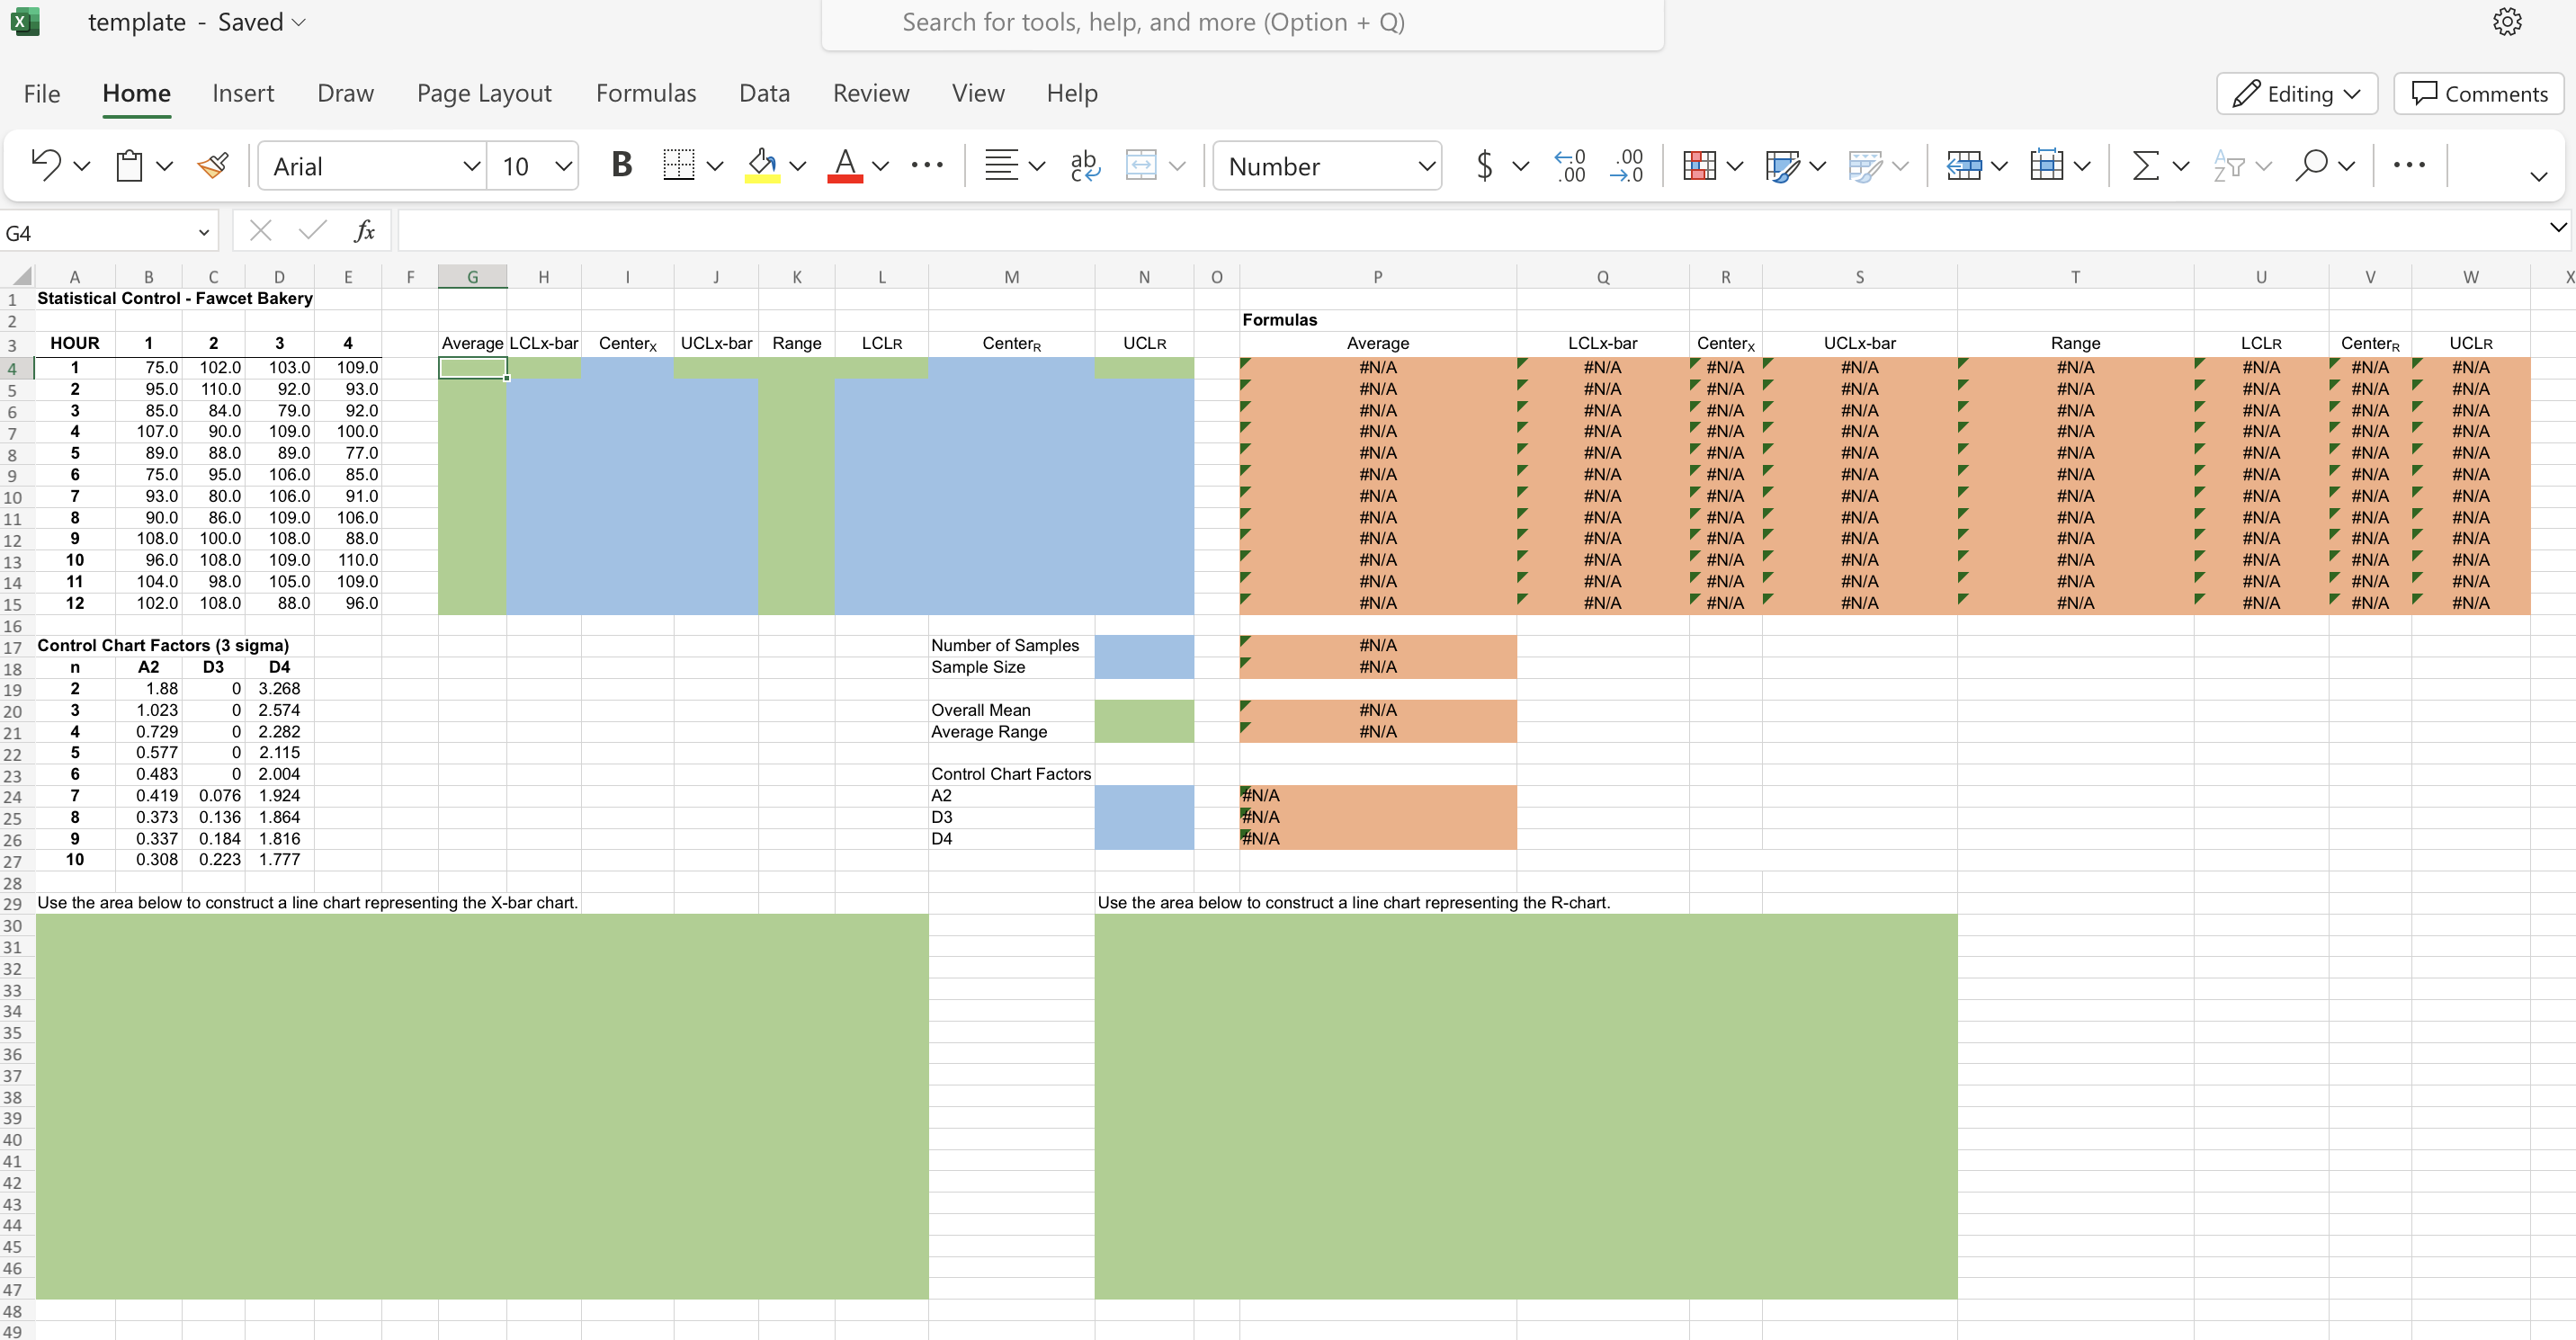The height and width of the screenshot is (1340, 2576).
Task: Open the Arial font name dropdown
Action: coord(471,166)
